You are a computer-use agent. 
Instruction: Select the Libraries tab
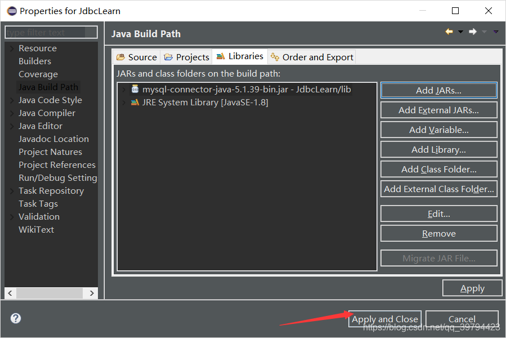pyautogui.click(x=240, y=56)
